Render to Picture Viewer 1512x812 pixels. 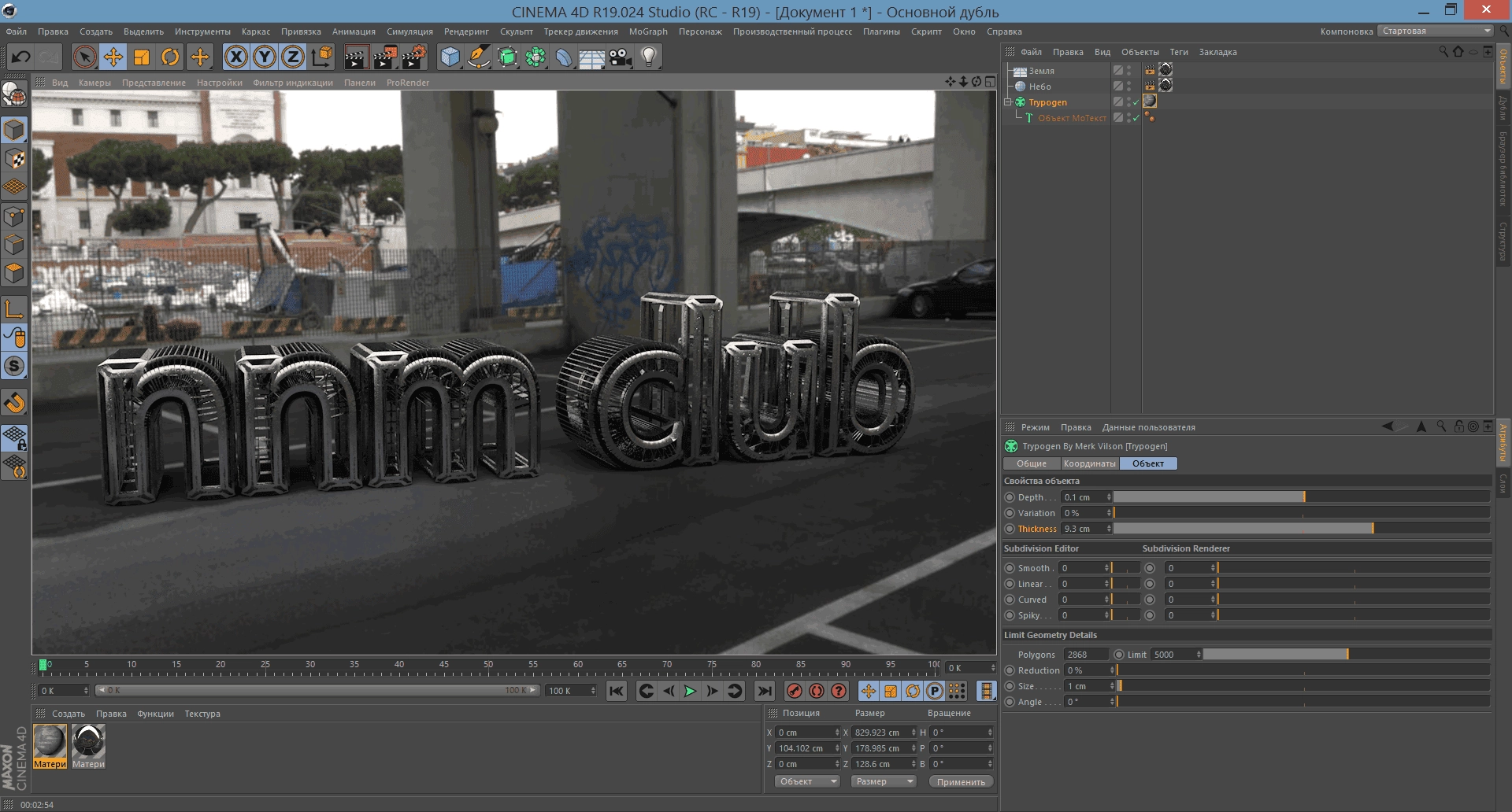pyautogui.click(x=385, y=57)
